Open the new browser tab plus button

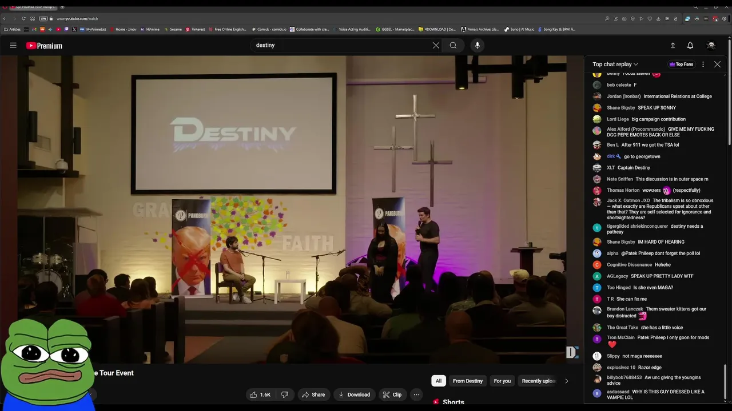62,6
